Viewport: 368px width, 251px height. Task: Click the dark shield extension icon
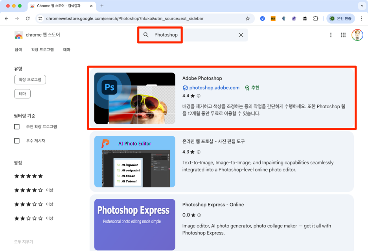(x=284, y=18)
